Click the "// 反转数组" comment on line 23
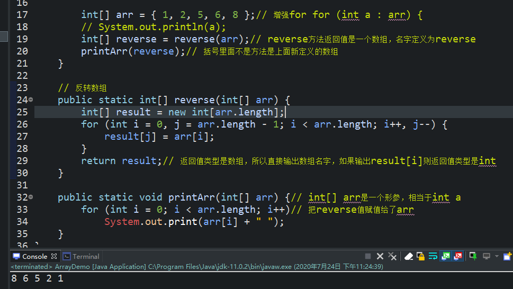 coord(83,88)
